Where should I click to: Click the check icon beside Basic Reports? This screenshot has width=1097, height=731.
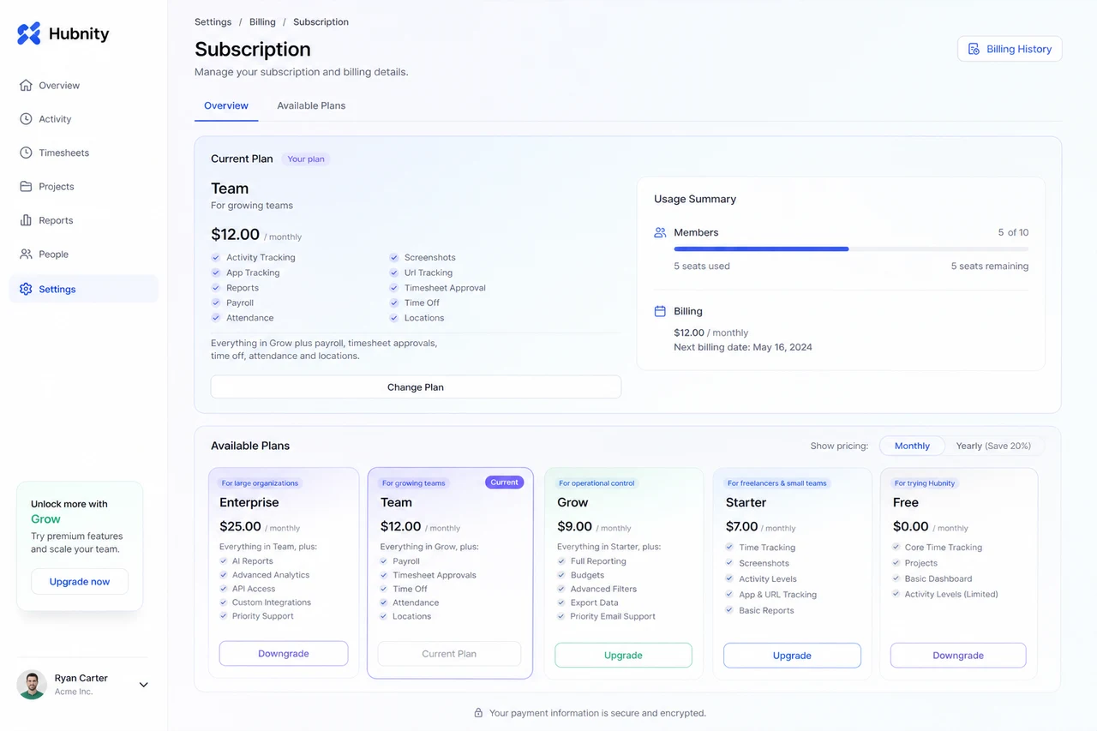[x=729, y=610]
